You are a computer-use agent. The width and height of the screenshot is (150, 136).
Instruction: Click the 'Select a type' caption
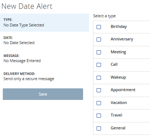click(104, 16)
